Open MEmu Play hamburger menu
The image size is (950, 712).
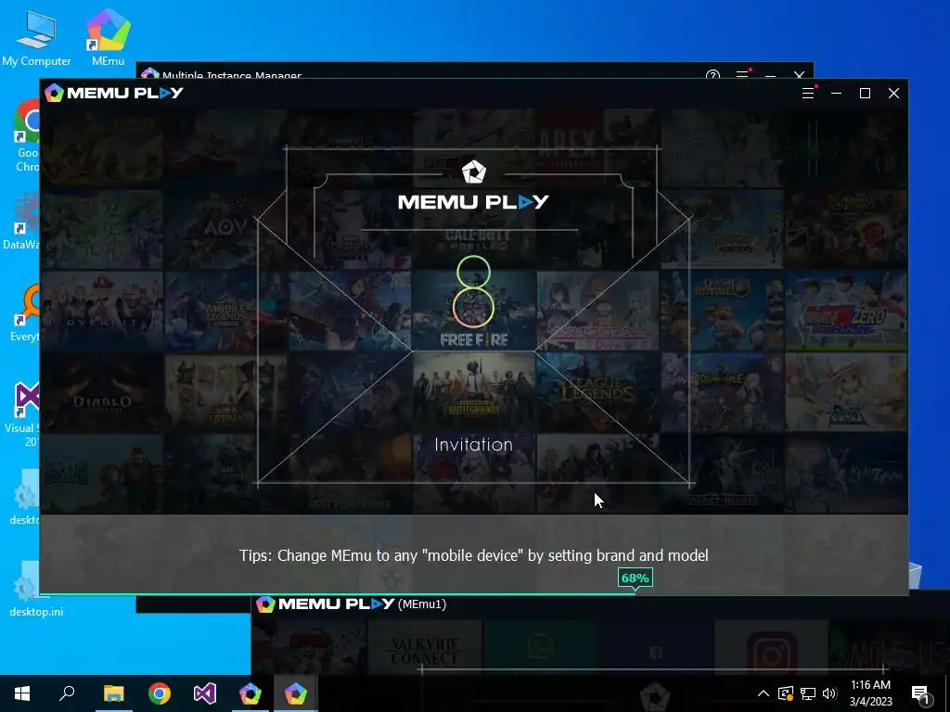(x=808, y=93)
